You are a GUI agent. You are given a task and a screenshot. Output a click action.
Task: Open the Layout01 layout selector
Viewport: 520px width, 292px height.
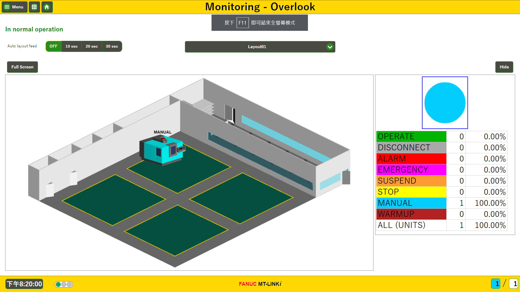pos(257,47)
